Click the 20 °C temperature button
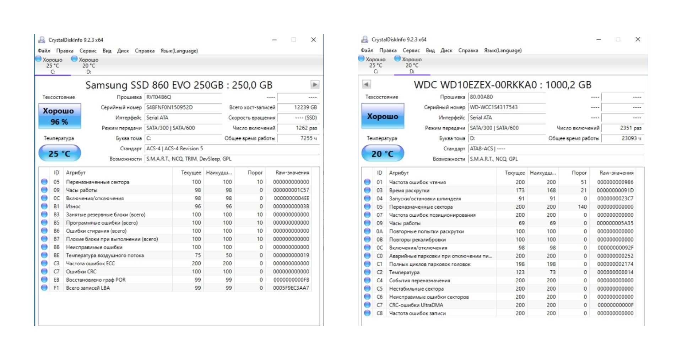 click(x=383, y=154)
